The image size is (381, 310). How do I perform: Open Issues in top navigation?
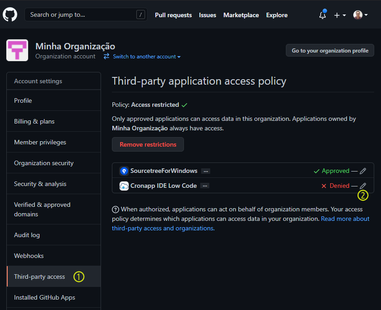pyautogui.click(x=207, y=15)
